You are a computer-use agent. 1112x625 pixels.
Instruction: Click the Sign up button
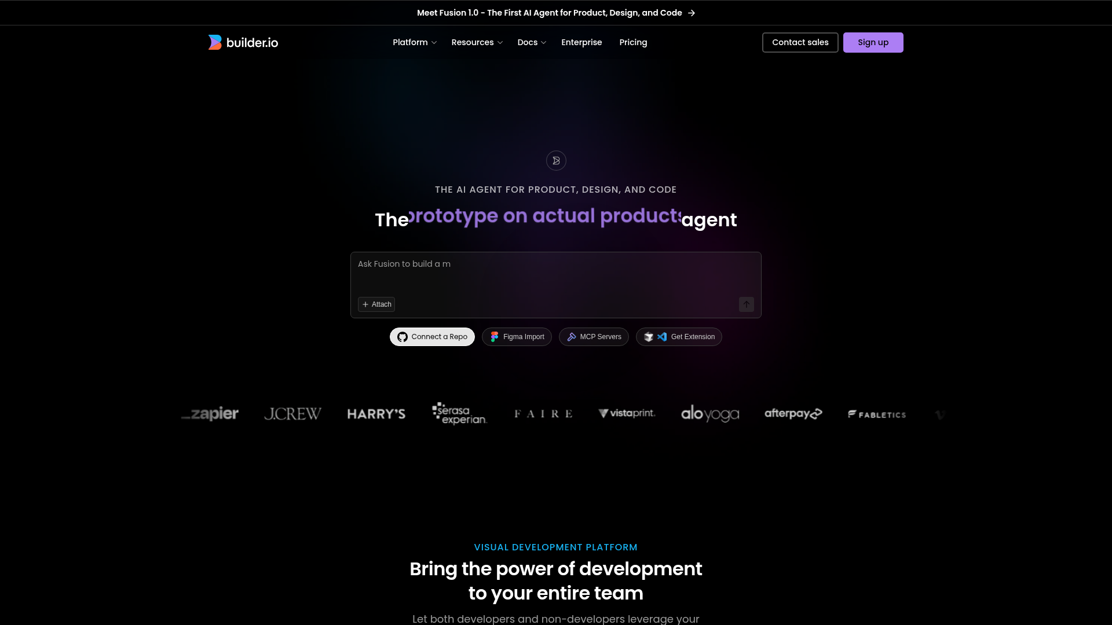873,42
